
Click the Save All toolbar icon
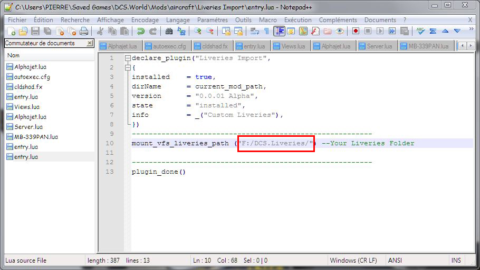(47, 31)
